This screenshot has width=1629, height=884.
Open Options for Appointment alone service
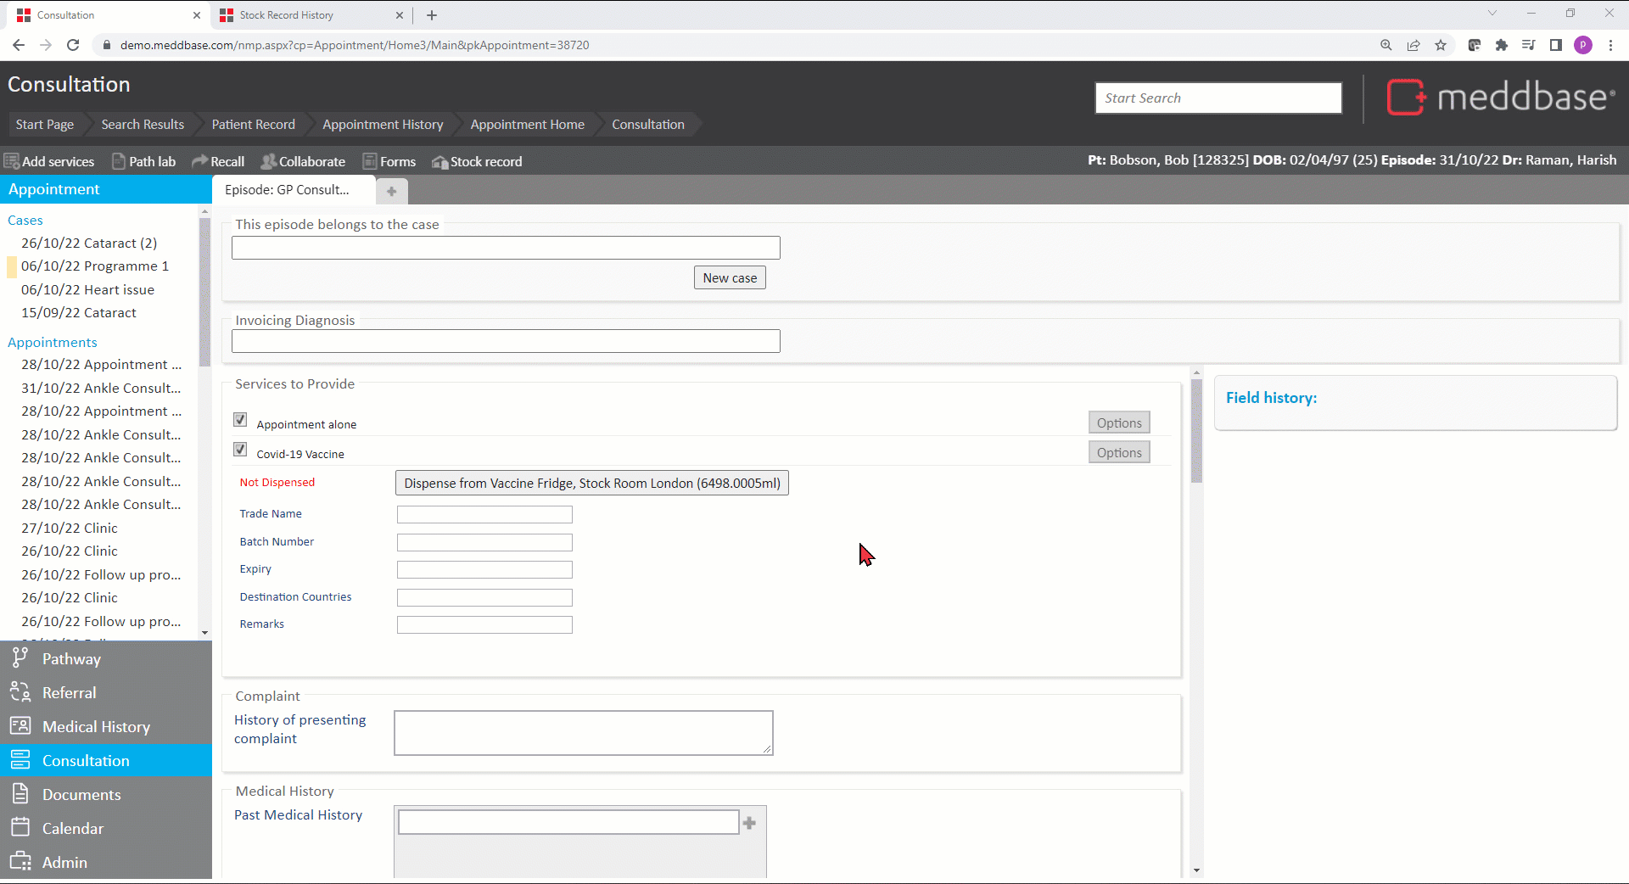[1118, 422]
